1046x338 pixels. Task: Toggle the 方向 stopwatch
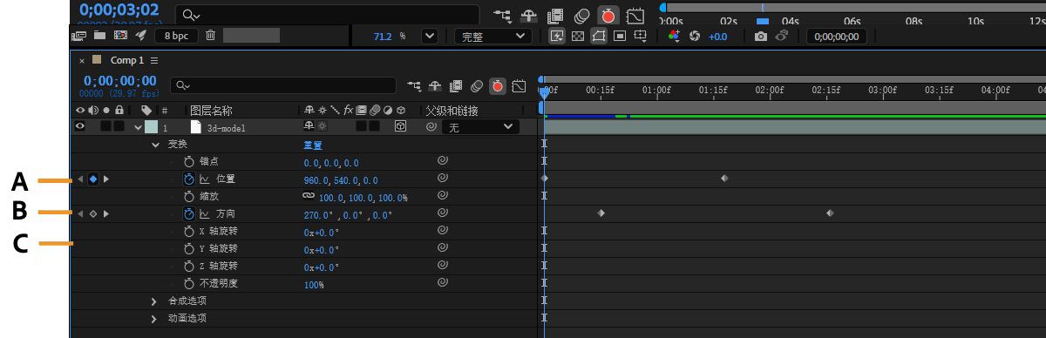(x=189, y=213)
